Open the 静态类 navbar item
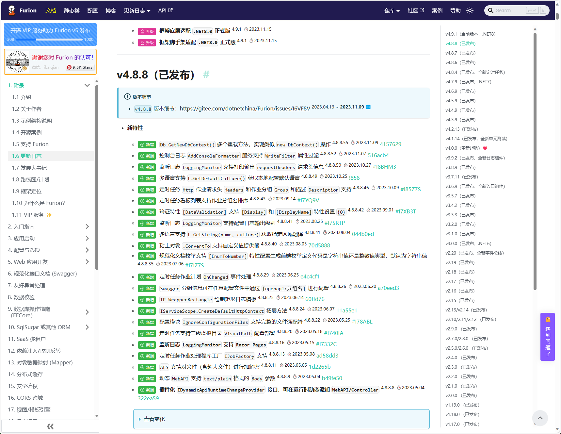Image resolution: width=561 pixels, height=434 pixels. [72, 10]
